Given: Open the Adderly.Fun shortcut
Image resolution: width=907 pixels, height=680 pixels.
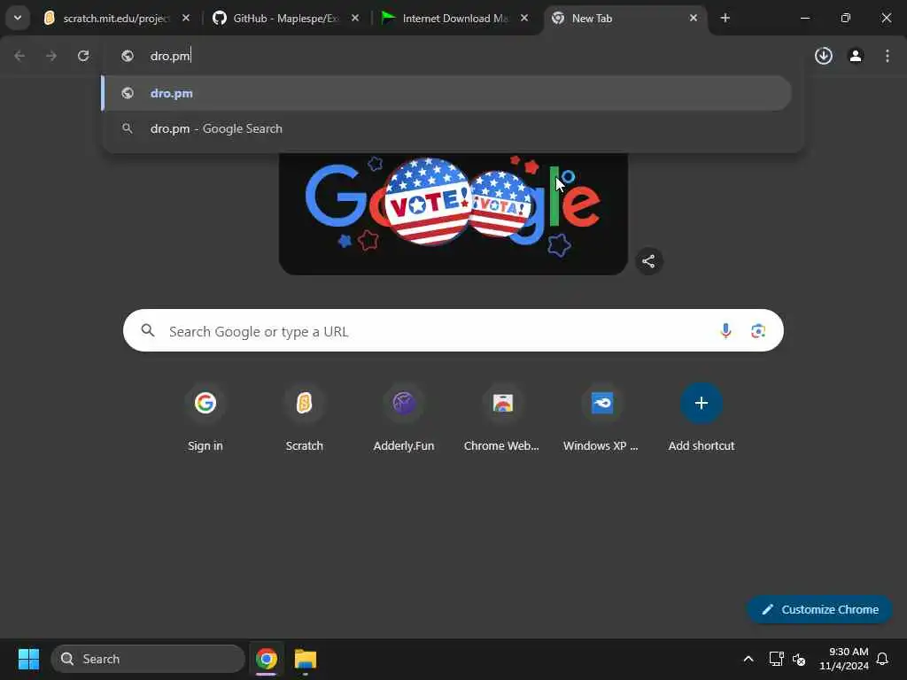Looking at the screenshot, I should pos(404,418).
